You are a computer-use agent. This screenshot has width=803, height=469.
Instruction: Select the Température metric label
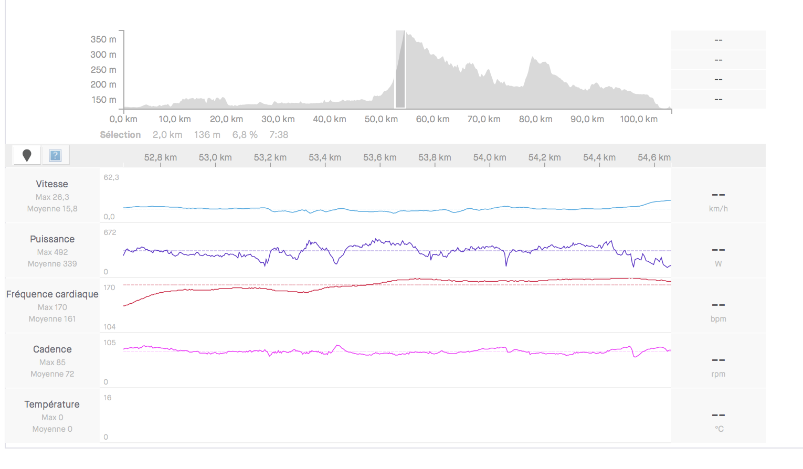[52, 404]
